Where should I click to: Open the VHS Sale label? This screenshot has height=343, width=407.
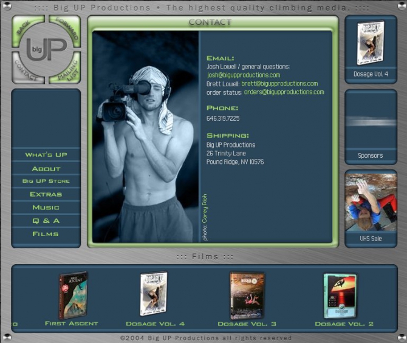pos(371,239)
